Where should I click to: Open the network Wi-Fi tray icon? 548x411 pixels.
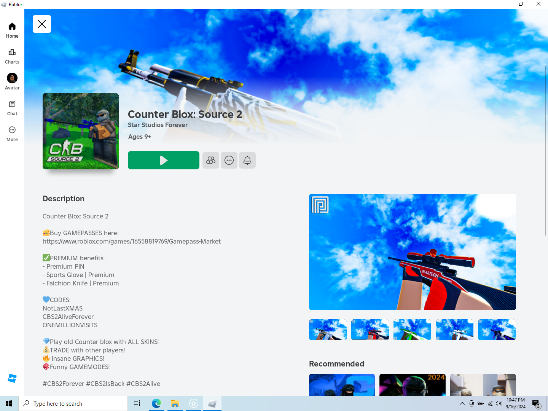coord(490,403)
